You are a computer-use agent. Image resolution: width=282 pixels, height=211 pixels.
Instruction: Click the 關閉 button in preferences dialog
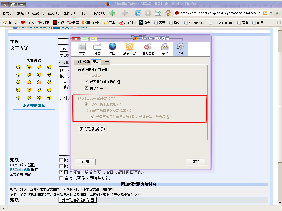pos(196,162)
